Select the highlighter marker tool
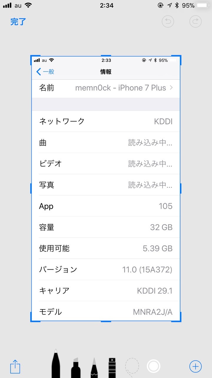This screenshot has width=212, height=378. [75, 367]
